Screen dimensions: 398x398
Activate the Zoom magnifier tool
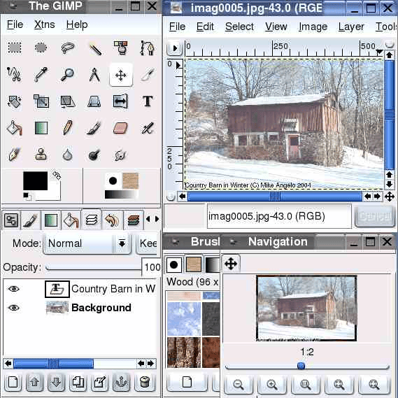point(67,75)
